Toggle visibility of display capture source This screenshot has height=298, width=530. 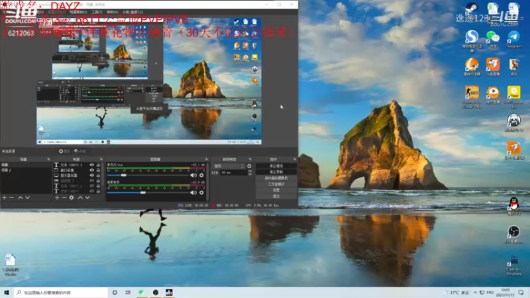click(x=91, y=175)
